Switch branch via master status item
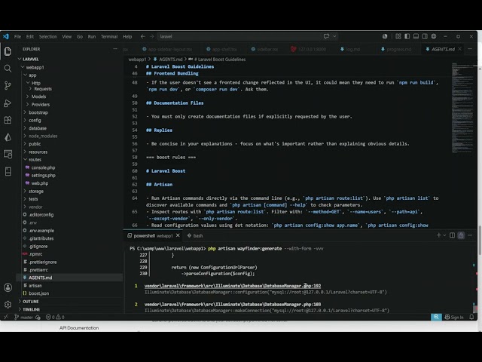 tap(23, 317)
